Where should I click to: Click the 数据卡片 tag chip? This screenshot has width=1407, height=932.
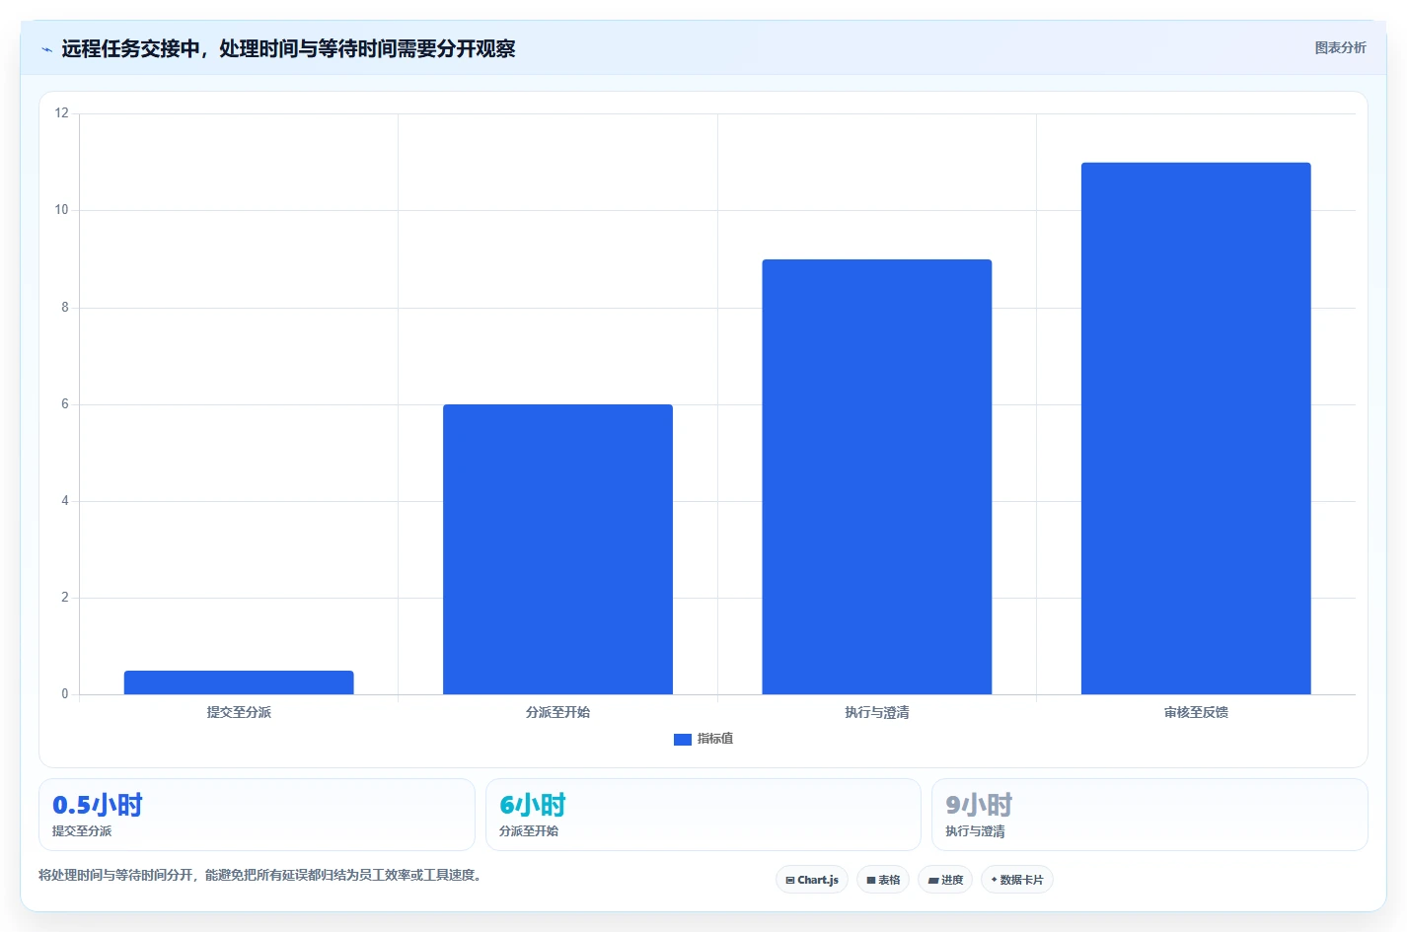[1016, 880]
